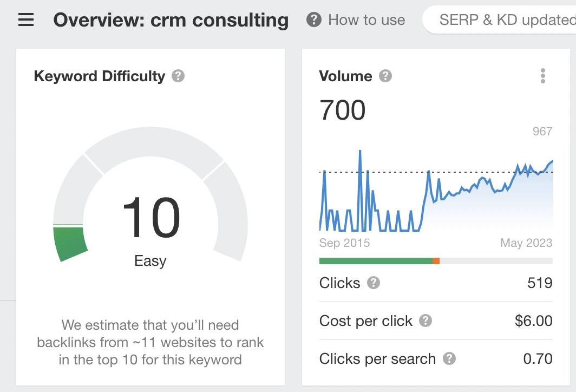Screen dimensions: 576x392
Task: Click the backlinks estimate text
Action: pos(150,342)
